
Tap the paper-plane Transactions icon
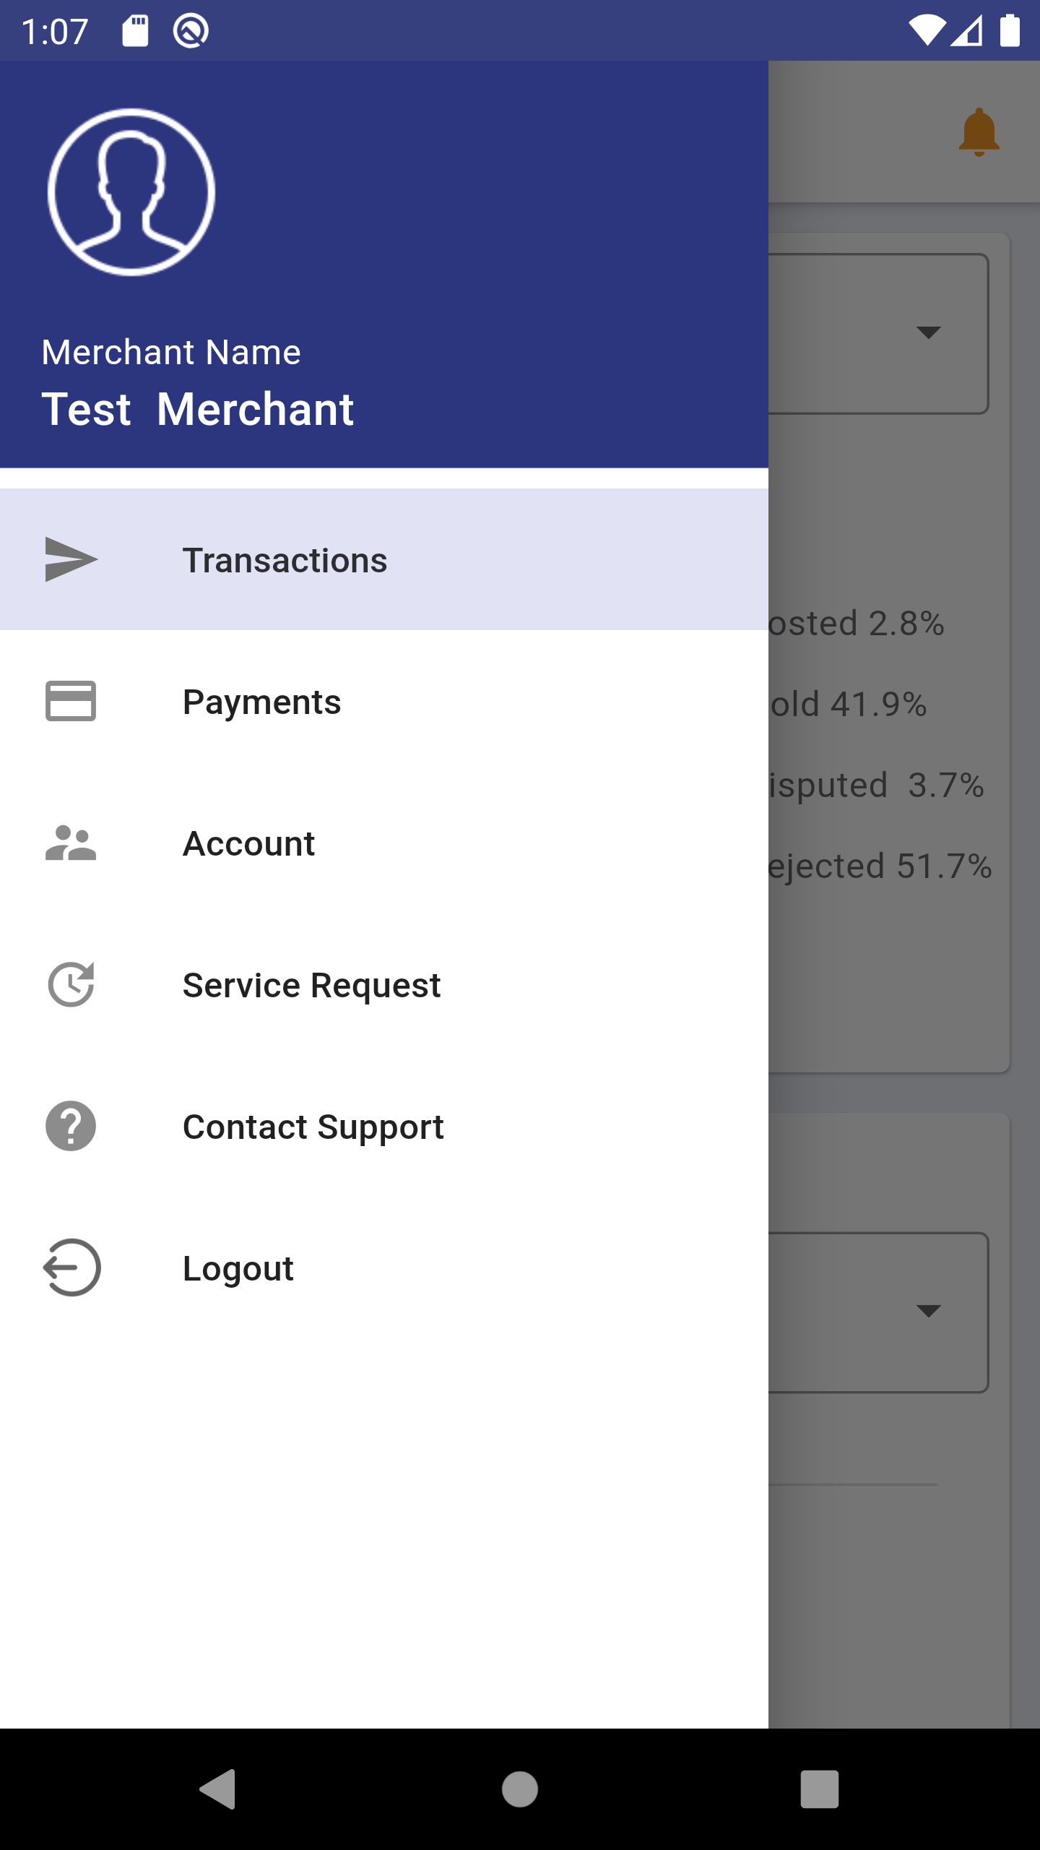click(71, 559)
